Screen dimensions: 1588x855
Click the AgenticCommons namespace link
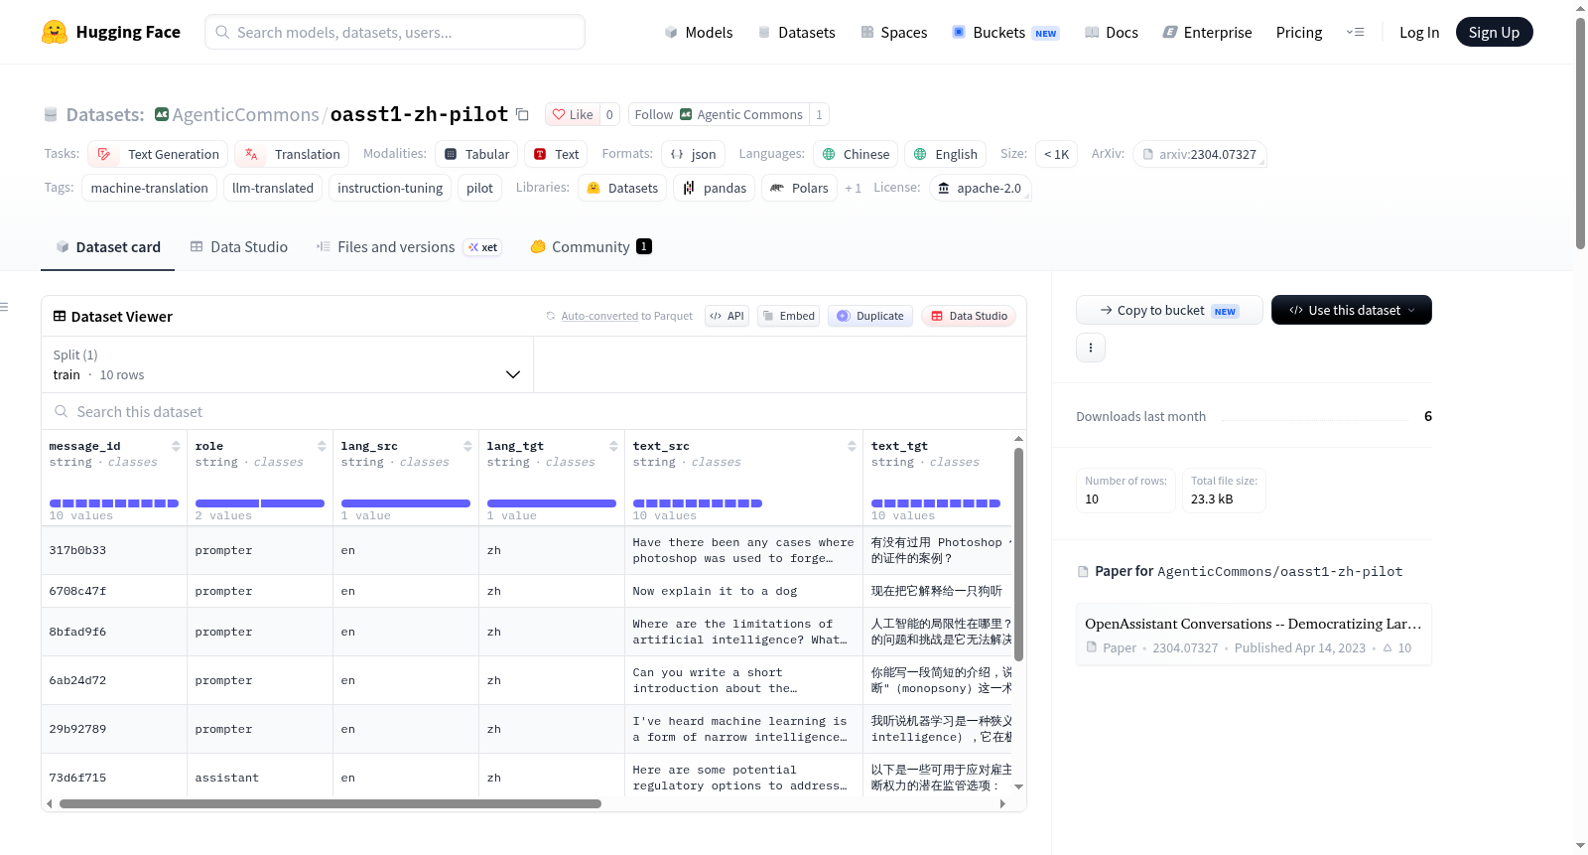[245, 115]
